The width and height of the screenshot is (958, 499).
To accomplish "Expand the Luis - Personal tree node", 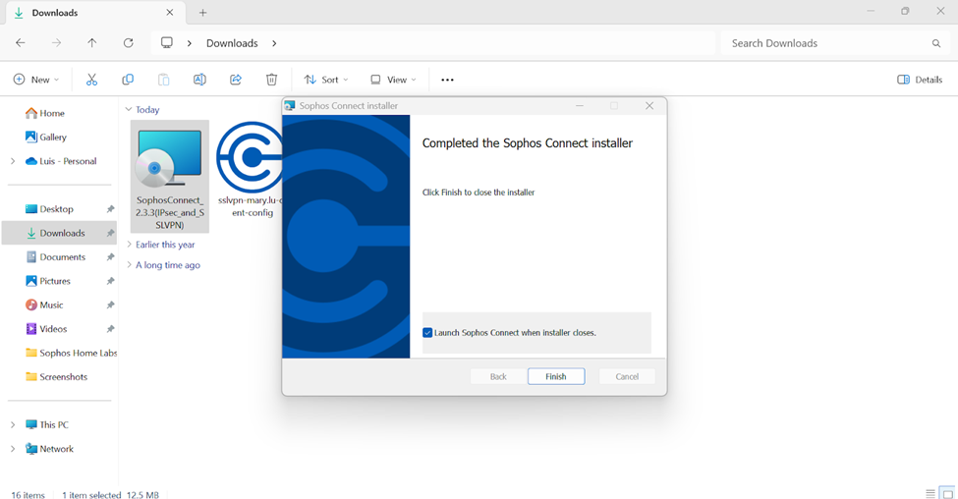I will [13, 161].
